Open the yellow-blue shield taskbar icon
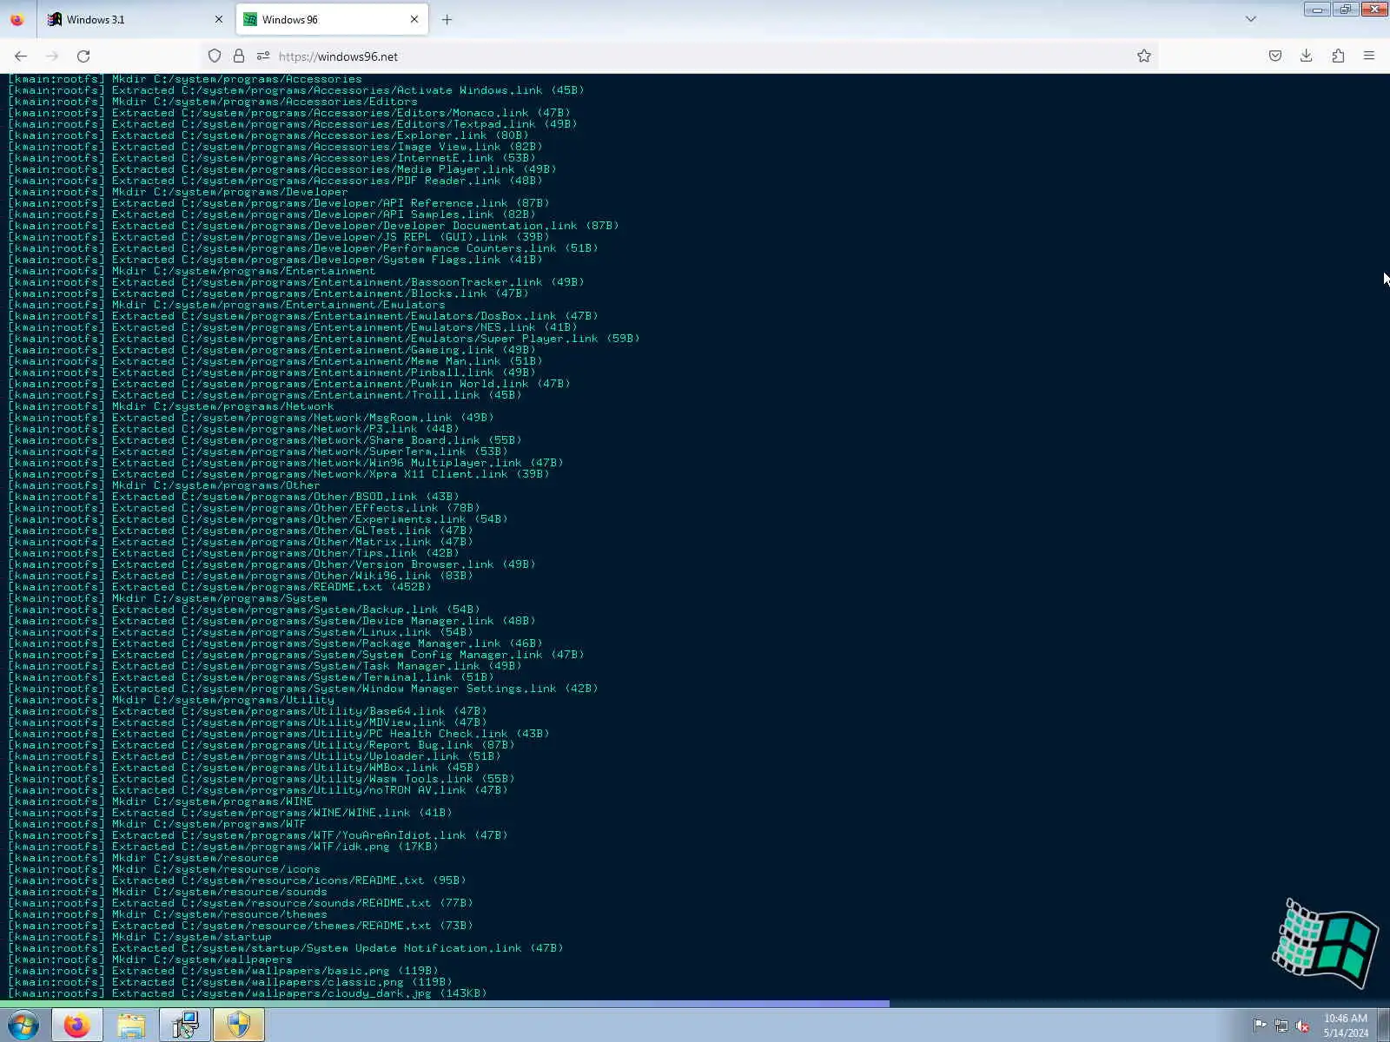Screen dimensions: 1390x1042 [x=239, y=1026]
